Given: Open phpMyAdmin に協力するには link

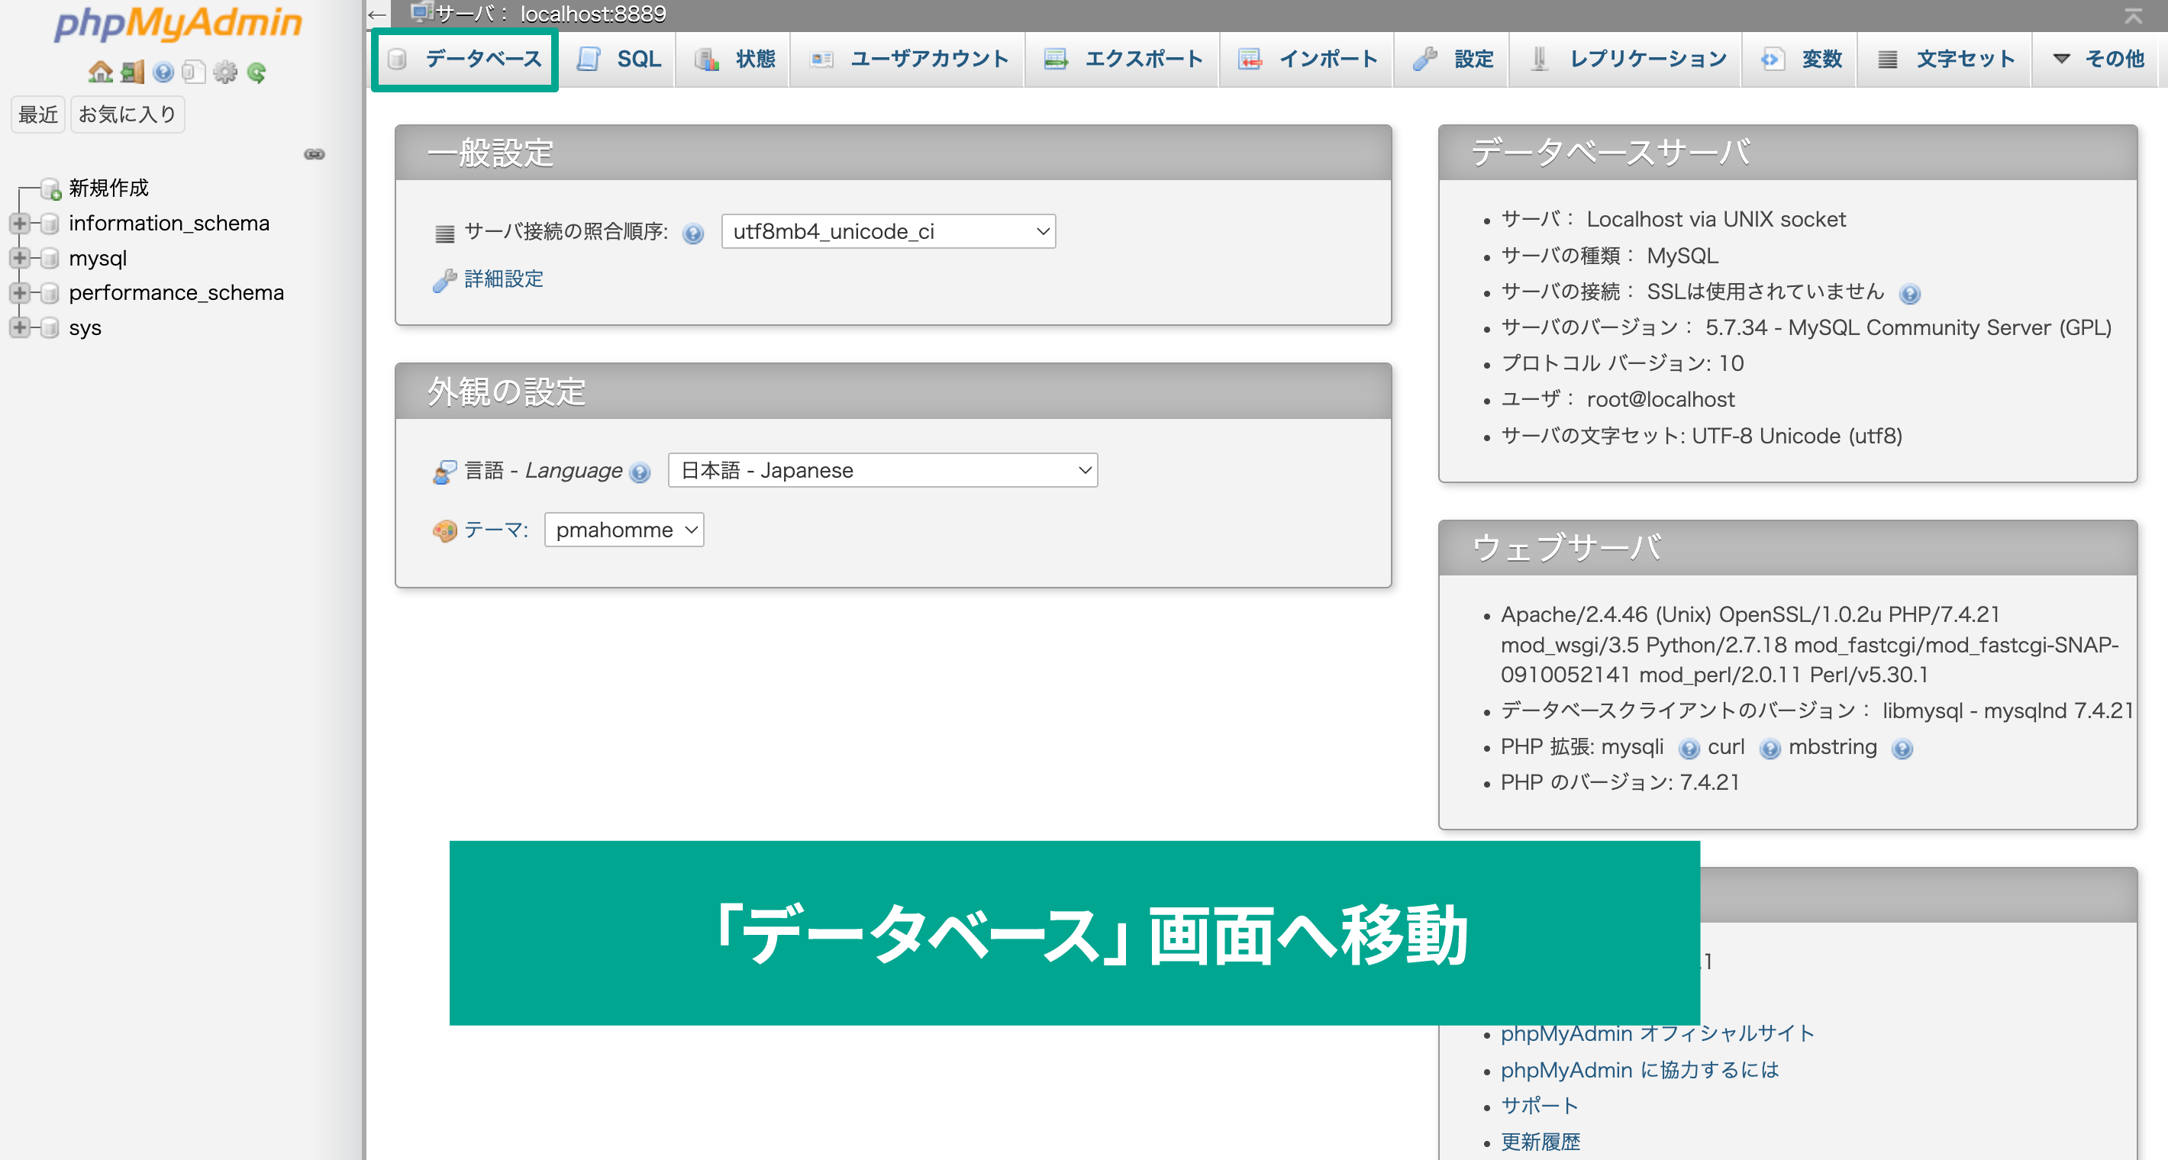Looking at the screenshot, I should tap(1640, 1070).
